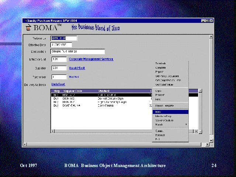The width and height of the screenshot is (236, 177).
Task: Click the Description field with Simple Furnishings
Action: pos(77,52)
